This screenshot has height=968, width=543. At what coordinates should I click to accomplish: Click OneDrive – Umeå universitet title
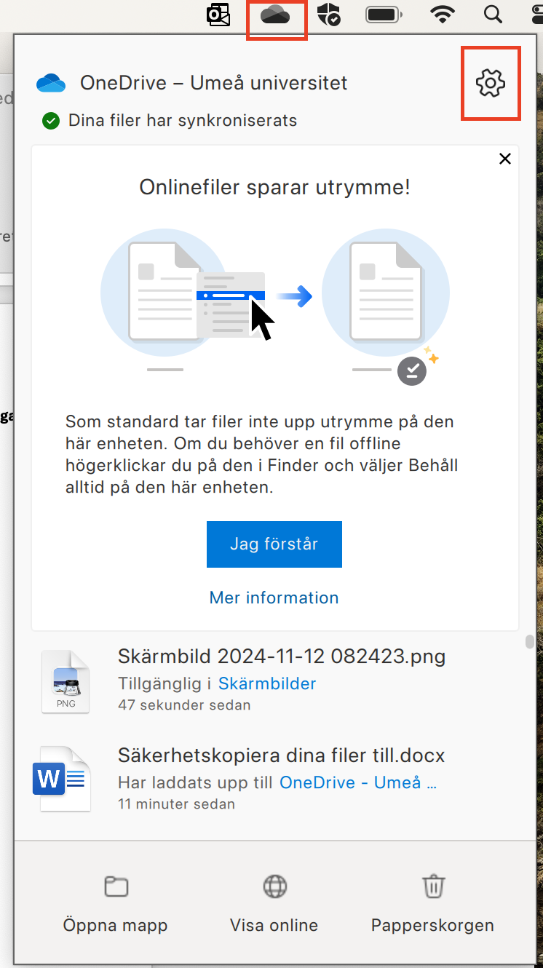(x=214, y=83)
